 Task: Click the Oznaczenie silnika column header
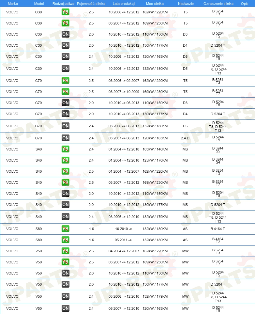tap(218, 4)
